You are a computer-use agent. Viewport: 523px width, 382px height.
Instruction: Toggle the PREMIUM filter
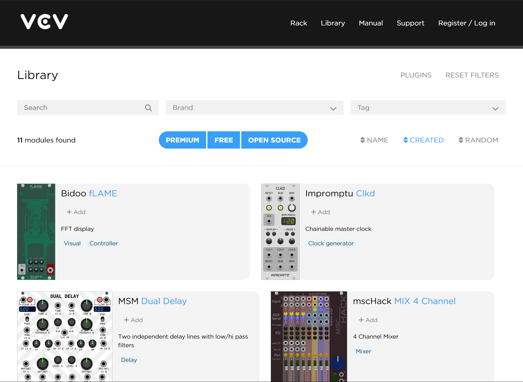[182, 140]
